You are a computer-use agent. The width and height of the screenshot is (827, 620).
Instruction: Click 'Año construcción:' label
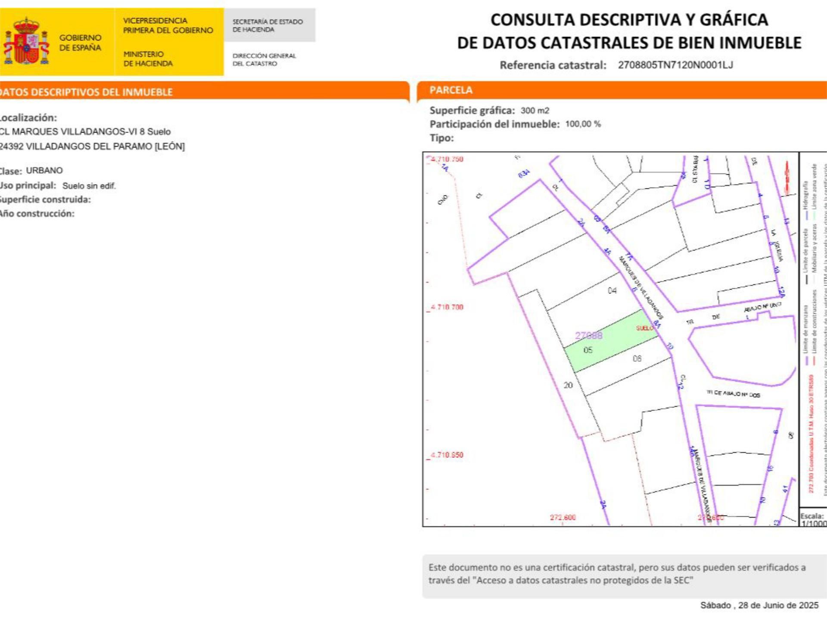click(x=37, y=213)
